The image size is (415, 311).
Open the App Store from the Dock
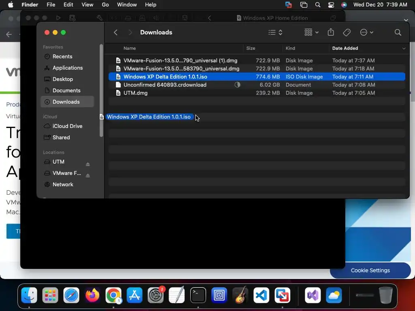tap(135, 295)
